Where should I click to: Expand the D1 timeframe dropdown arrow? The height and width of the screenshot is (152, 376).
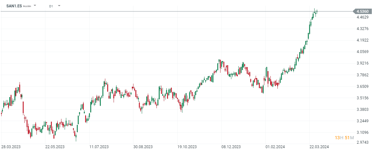pyautogui.click(x=59, y=6)
